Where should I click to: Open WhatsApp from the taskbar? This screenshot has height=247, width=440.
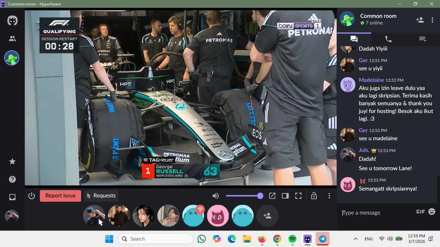click(x=202, y=239)
